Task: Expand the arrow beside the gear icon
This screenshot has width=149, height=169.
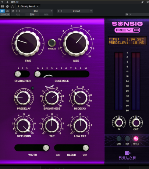Action: [130, 14]
